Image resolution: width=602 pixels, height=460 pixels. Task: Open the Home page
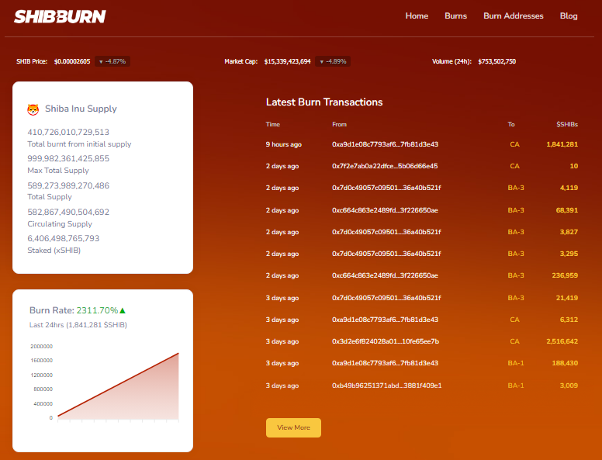click(x=417, y=16)
